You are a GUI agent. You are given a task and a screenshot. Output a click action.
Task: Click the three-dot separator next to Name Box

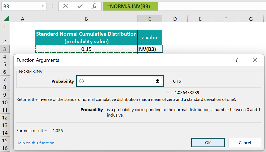point(52,6)
